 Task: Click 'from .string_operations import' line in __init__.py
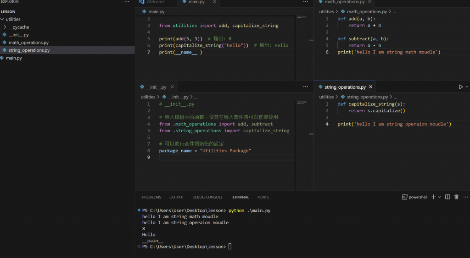[224, 131]
